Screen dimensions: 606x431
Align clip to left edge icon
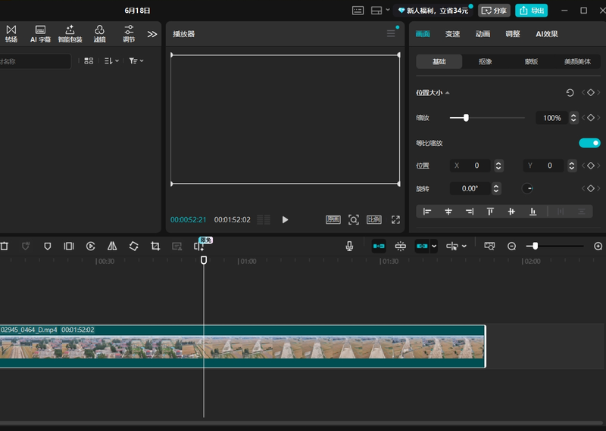click(x=427, y=212)
